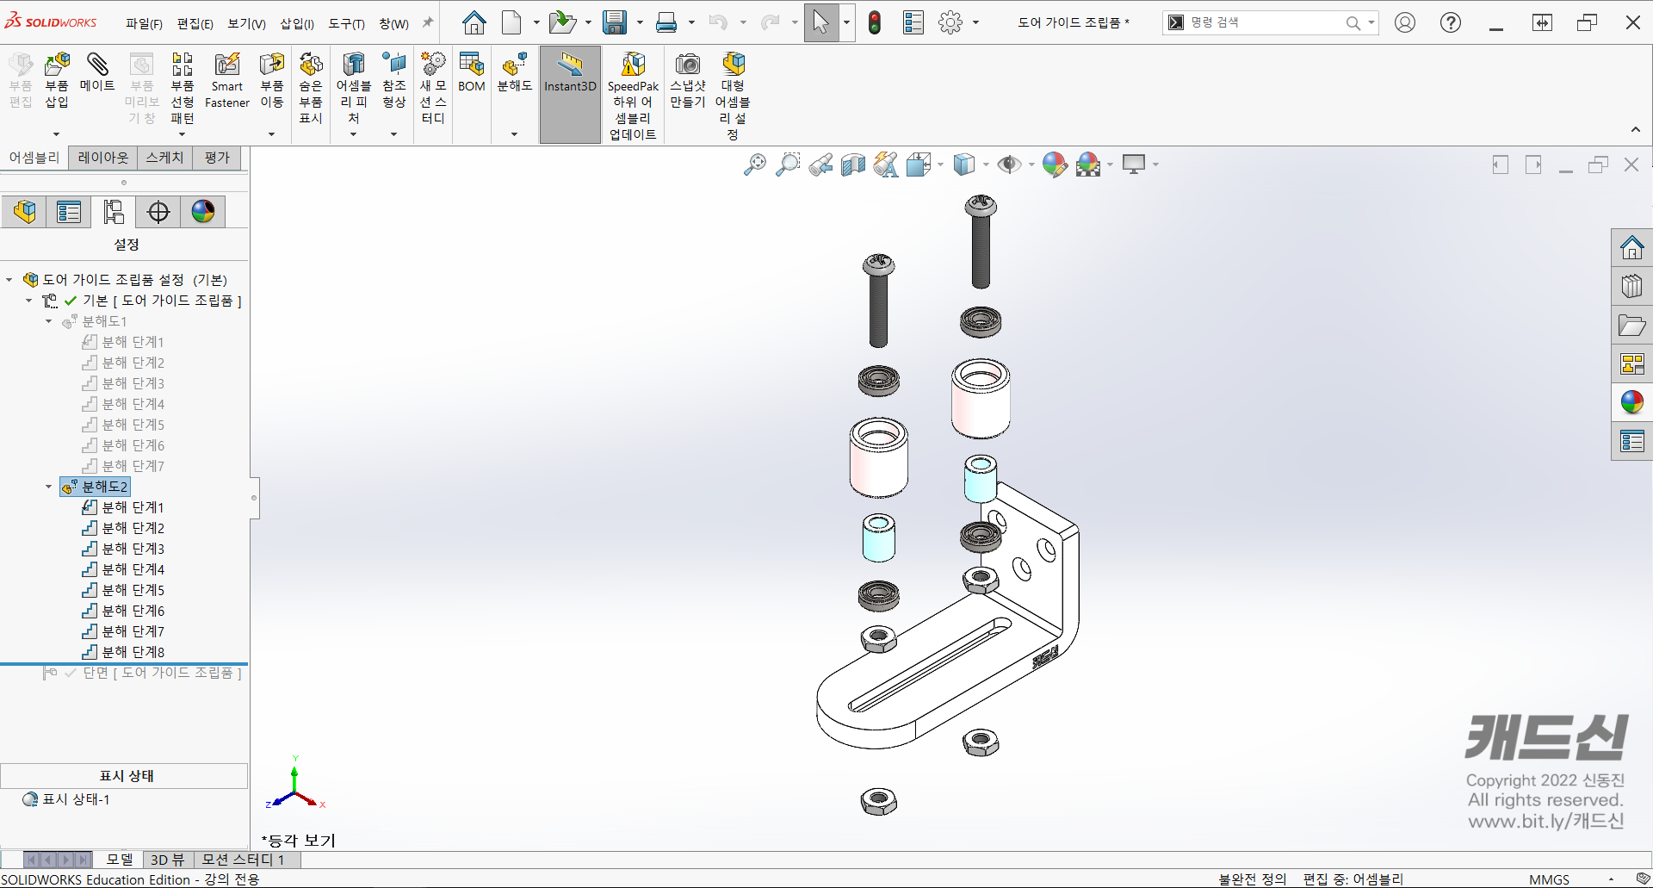Click the rebuild traffic light icon
Screen dimensions: 1653x888
(875, 23)
